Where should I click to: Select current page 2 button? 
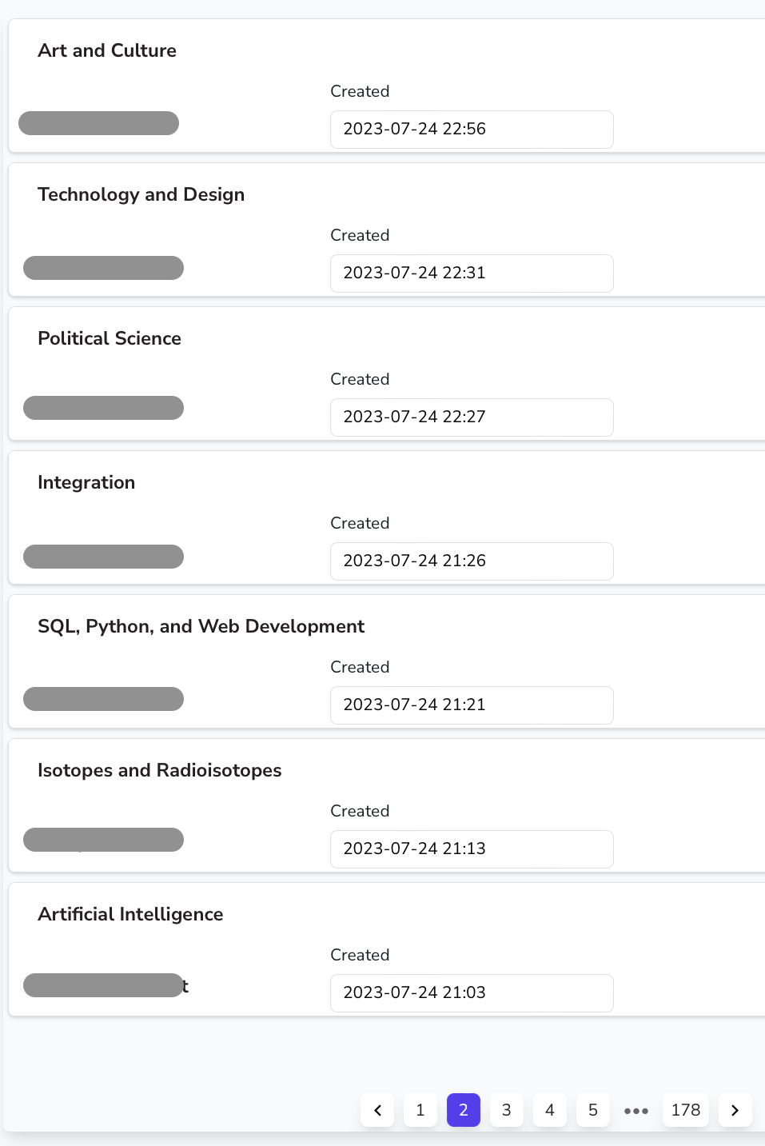pyautogui.click(x=464, y=1110)
